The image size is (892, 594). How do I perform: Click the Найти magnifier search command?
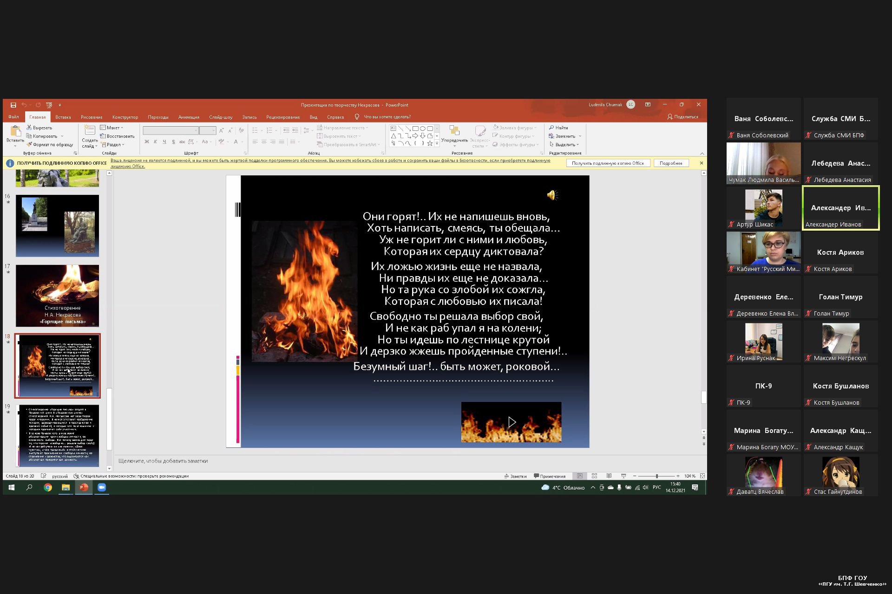coord(558,128)
